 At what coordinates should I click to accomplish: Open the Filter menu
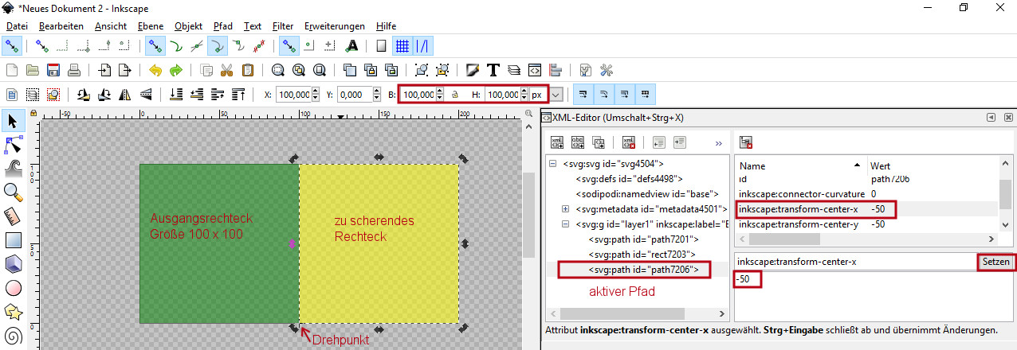pyautogui.click(x=284, y=26)
